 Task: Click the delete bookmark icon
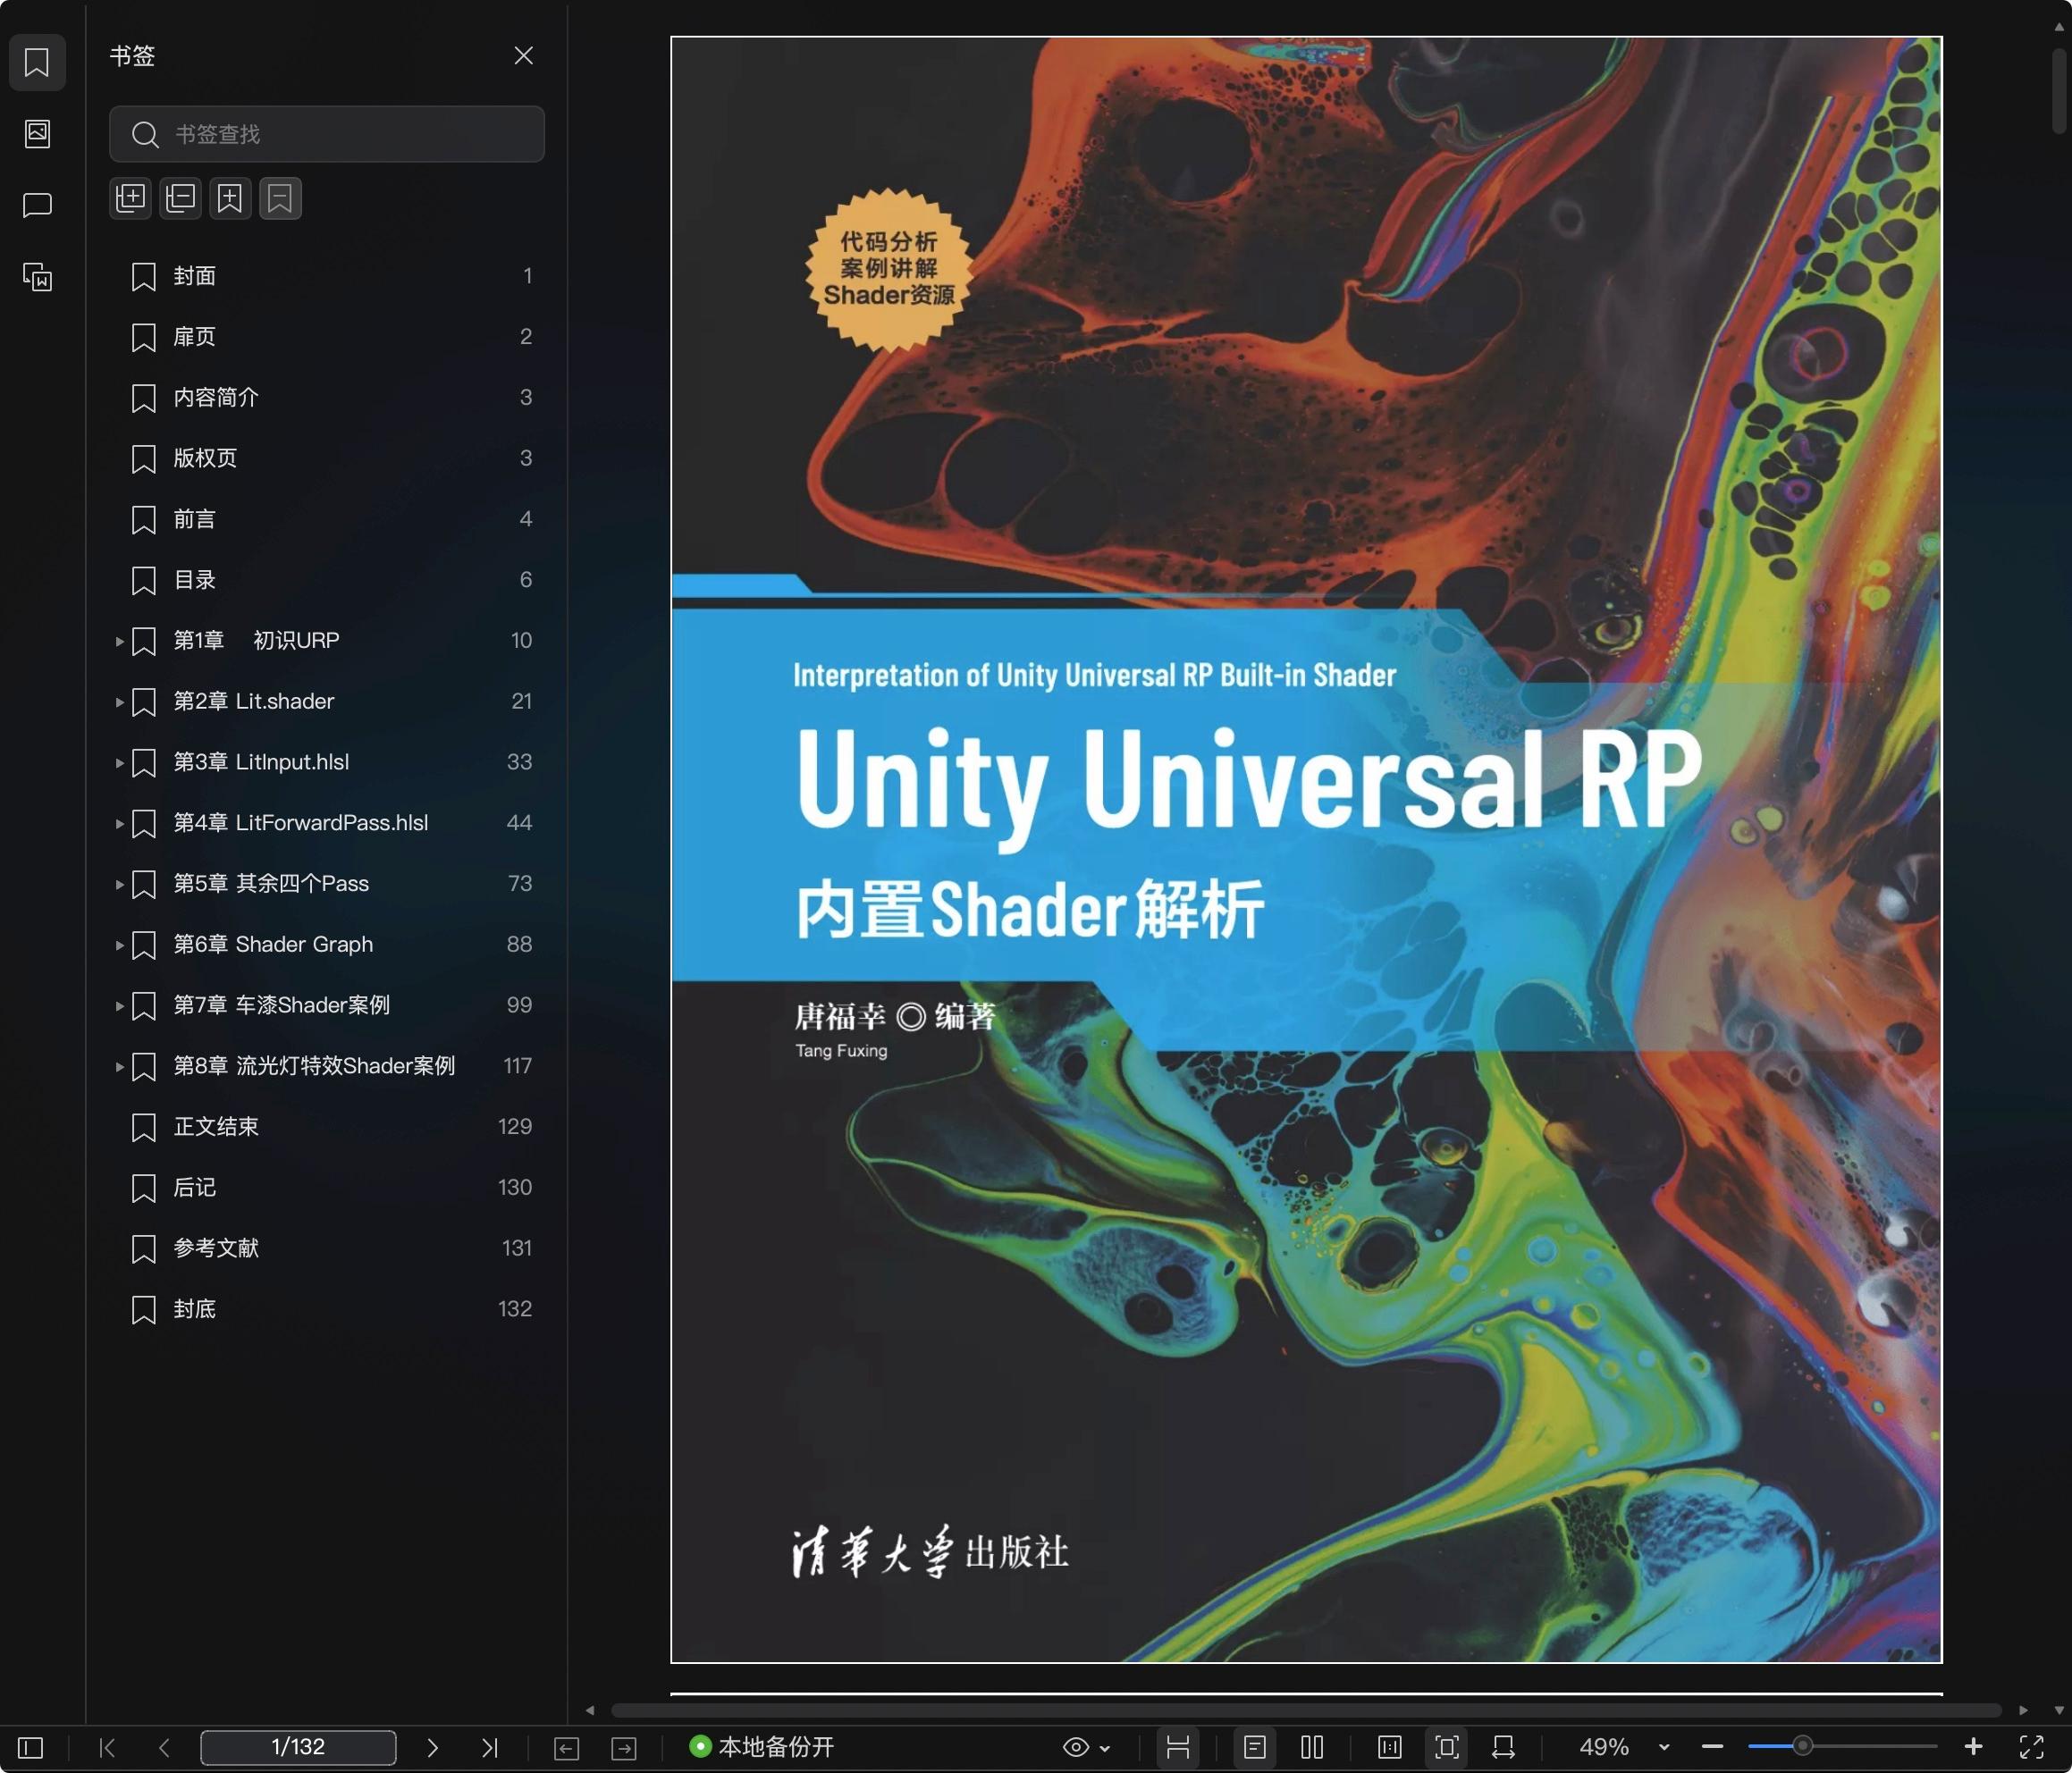coord(280,198)
